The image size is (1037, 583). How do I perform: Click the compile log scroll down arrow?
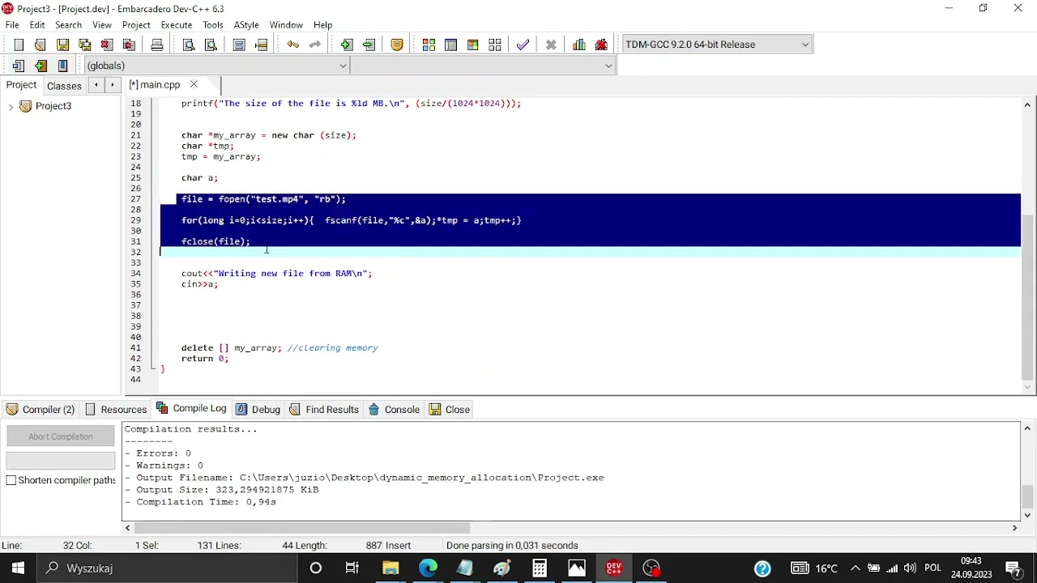pos(1028,514)
